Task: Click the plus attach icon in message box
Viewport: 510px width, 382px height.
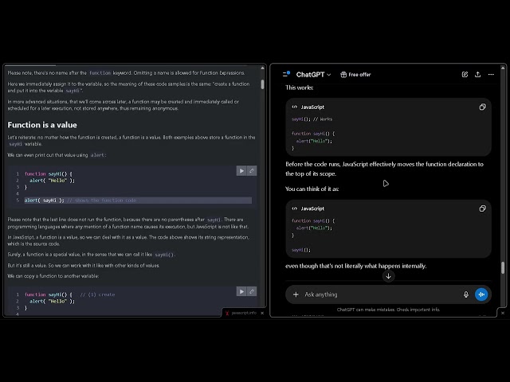Action: (296, 294)
